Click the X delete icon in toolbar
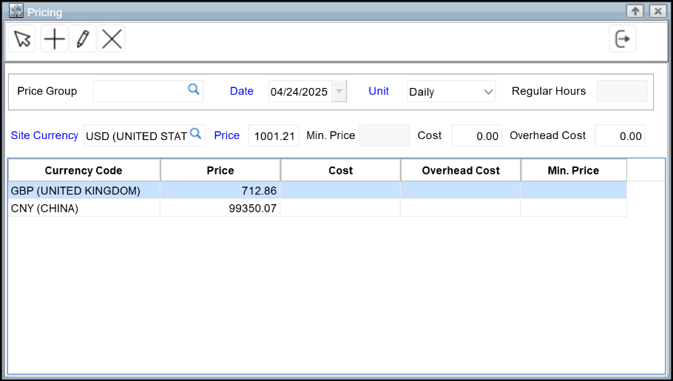 112,39
